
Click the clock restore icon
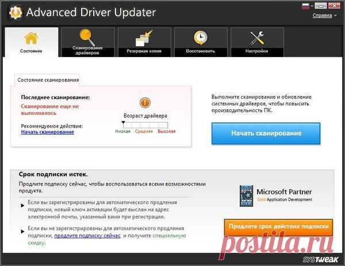tap(201, 37)
